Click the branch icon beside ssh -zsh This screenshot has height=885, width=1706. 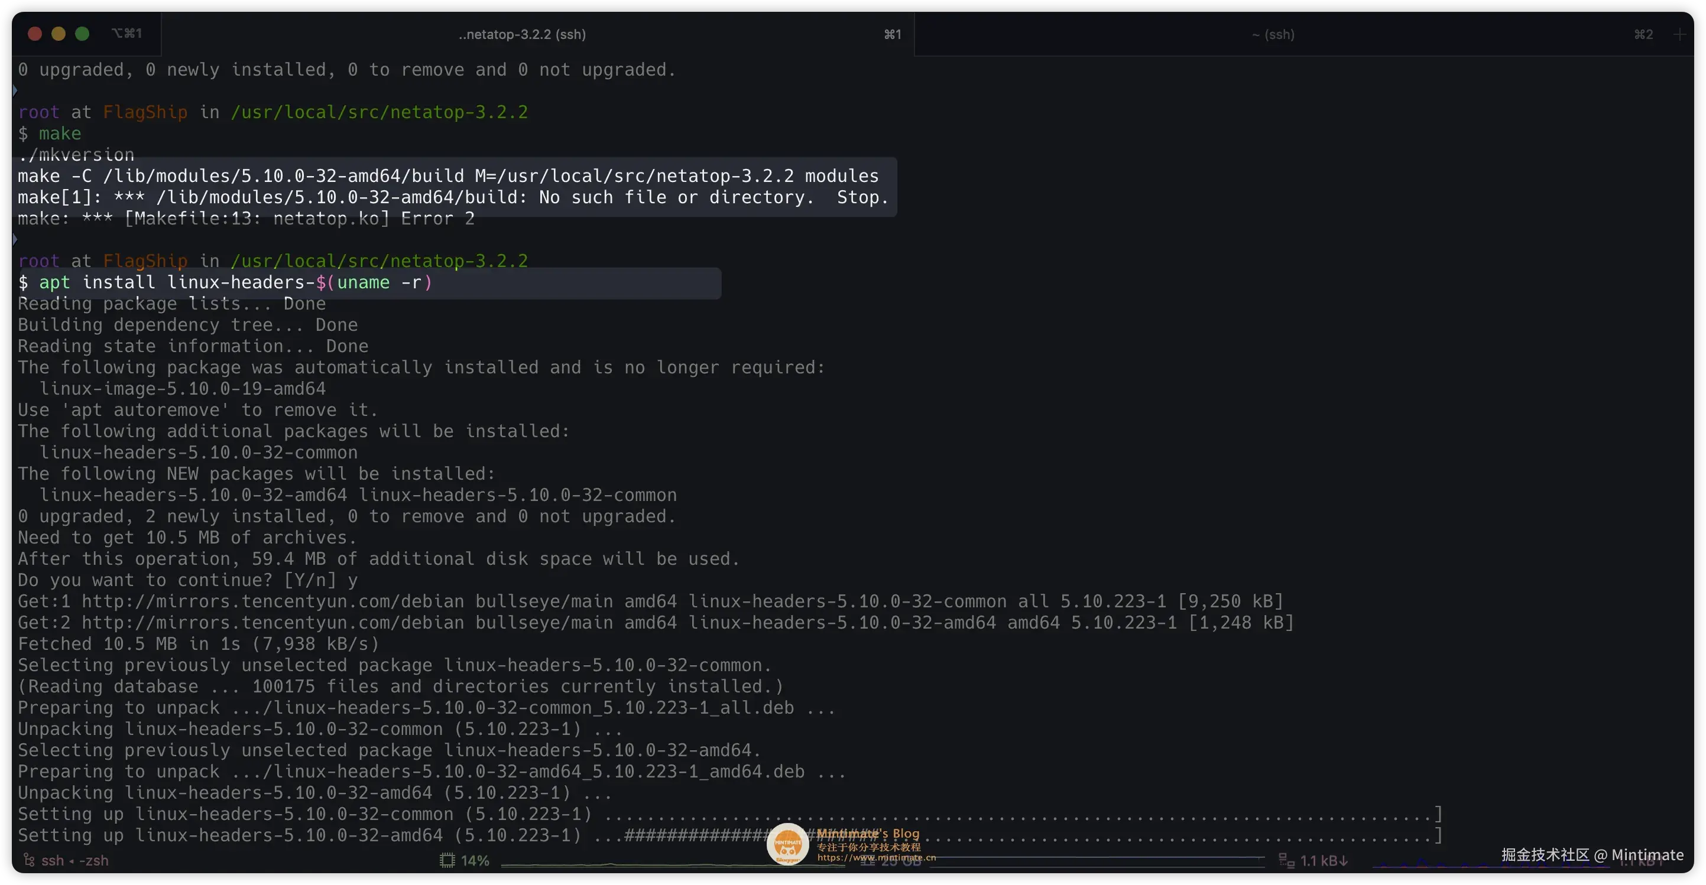point(28,860)
